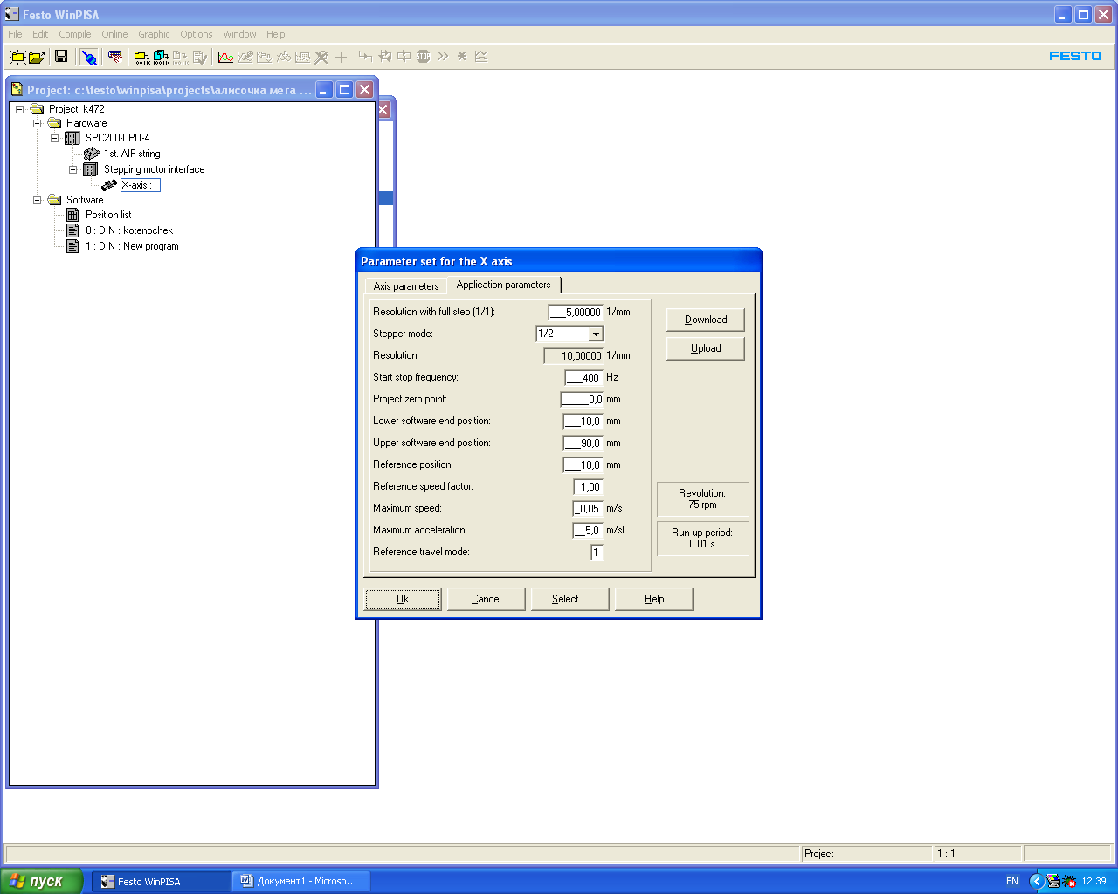Click the Download button in dialog
The width and height of the screenshot is (1118, 894).
(706, 320)
